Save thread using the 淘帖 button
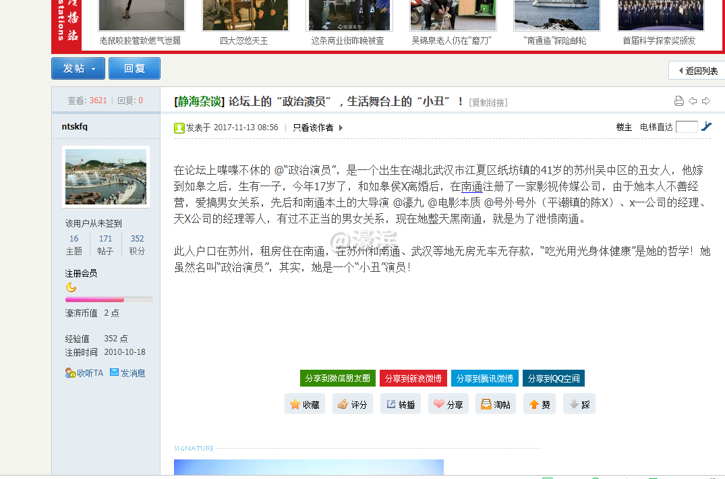725x479 pixels. (x=496, y=403)
